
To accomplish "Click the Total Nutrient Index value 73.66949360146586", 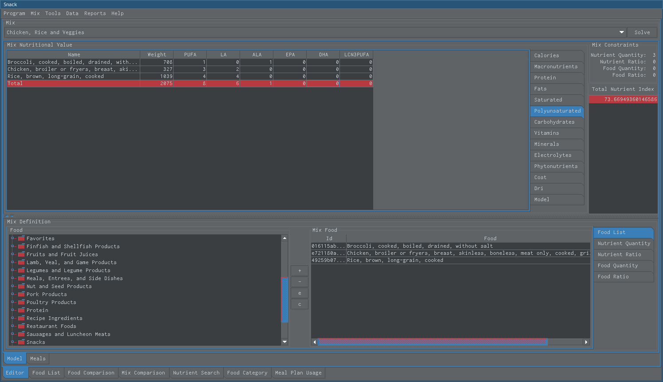I will point(623,99).
